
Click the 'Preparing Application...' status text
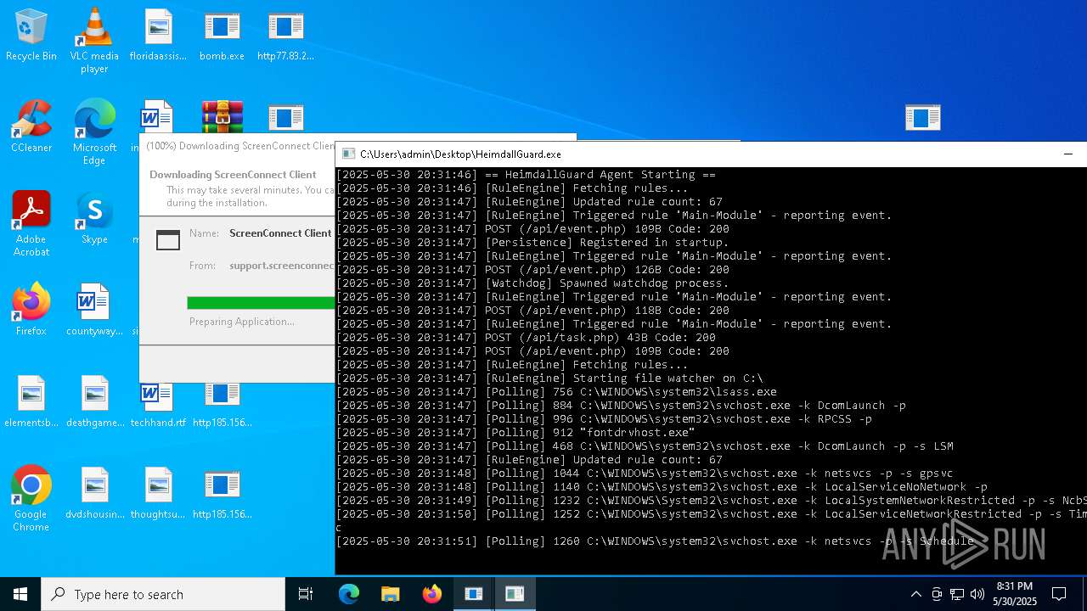click(x=241, y=322)
